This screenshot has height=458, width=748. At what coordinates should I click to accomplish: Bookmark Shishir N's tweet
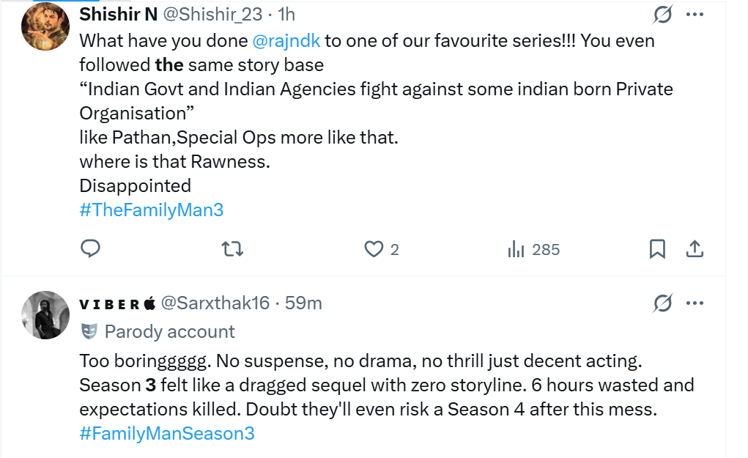coord(657,249)
